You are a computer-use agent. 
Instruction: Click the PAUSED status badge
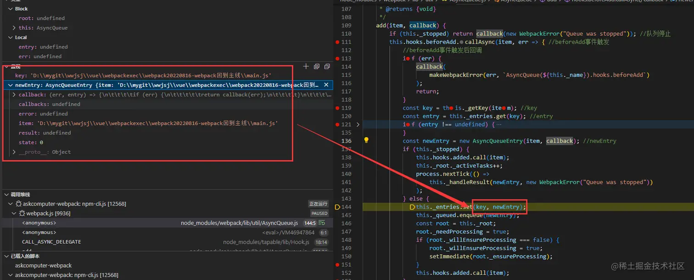coord(319,213)
